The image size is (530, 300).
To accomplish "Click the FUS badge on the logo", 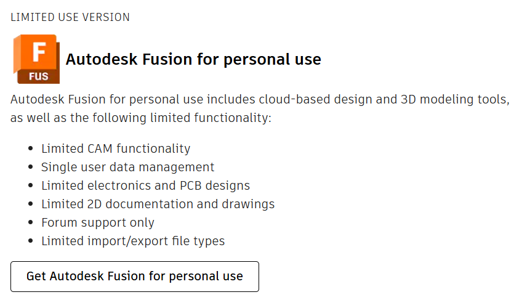I will click(x=38, y=76).
